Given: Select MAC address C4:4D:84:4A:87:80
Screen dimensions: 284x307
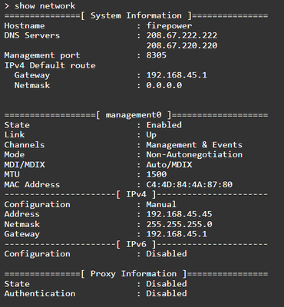Looking at the screenshot, I should point(190,184).
